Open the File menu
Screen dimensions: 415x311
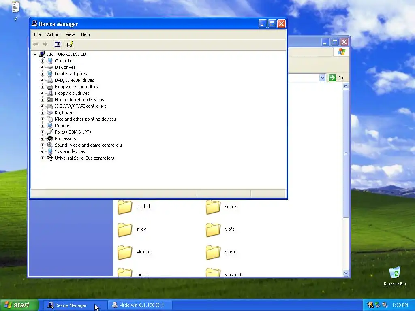(x=37, y=34)
